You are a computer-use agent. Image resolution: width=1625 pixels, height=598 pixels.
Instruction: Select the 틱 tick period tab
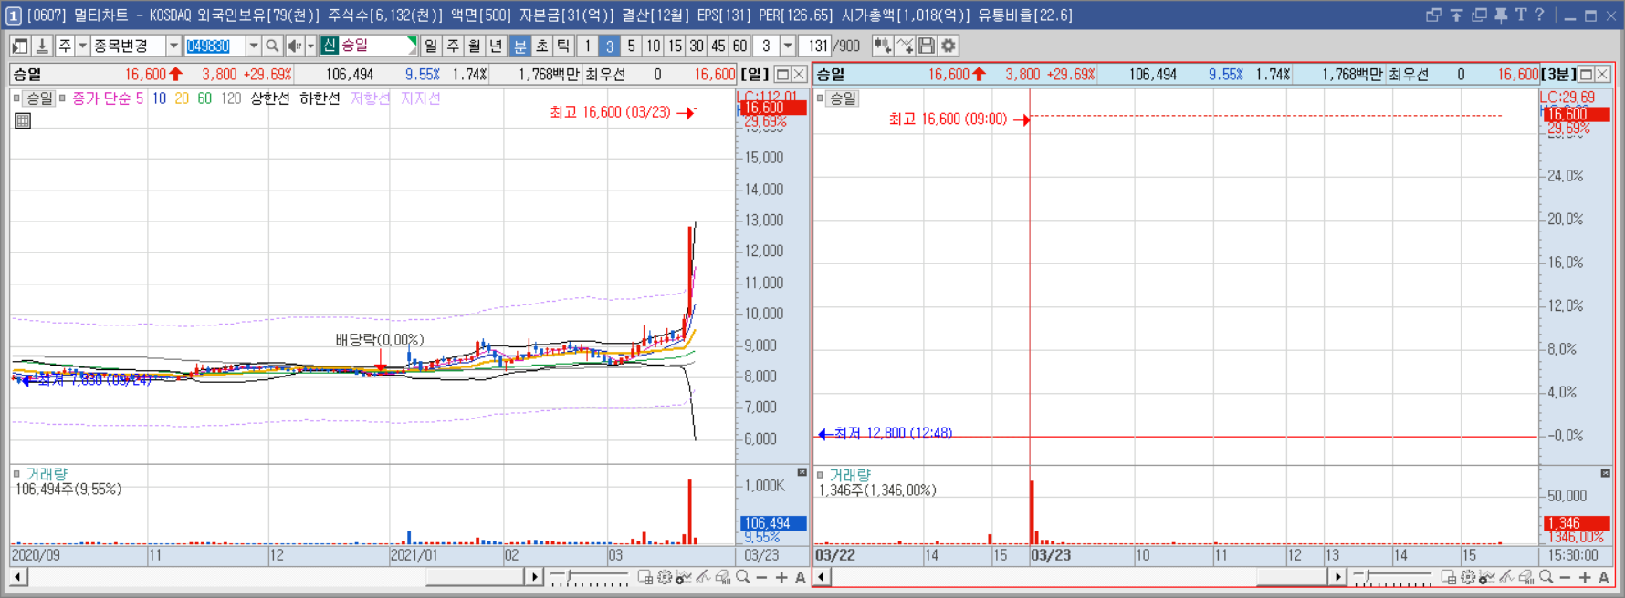click(x=563, y=46)
